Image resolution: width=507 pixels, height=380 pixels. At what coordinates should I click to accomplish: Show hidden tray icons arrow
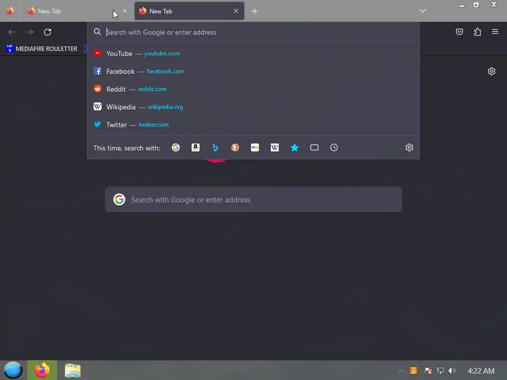tap(401, 371)
